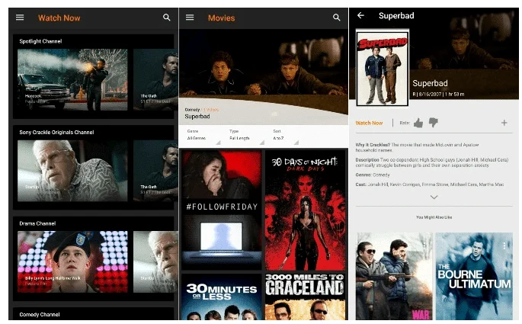Select 30 Minutes or Less poster
The image size is (522, 324).
click(x=222, y=297)
